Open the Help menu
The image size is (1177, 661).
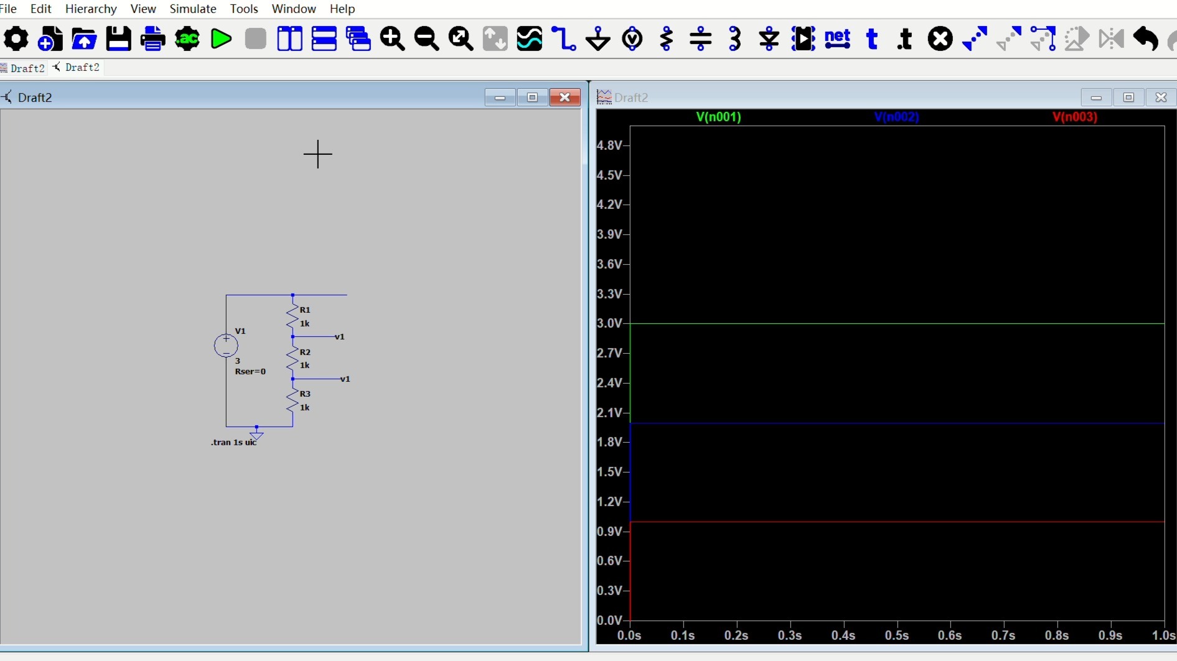click(342, 9)
